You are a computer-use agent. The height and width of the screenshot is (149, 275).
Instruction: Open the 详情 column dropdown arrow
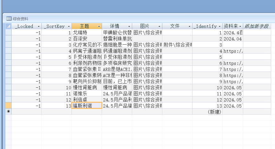coord(129,26)
